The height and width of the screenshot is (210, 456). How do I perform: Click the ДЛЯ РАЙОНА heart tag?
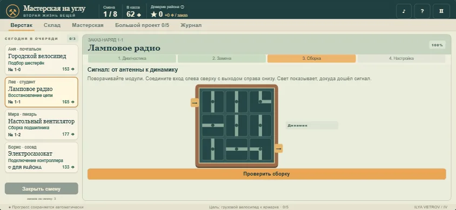point(25,167)
